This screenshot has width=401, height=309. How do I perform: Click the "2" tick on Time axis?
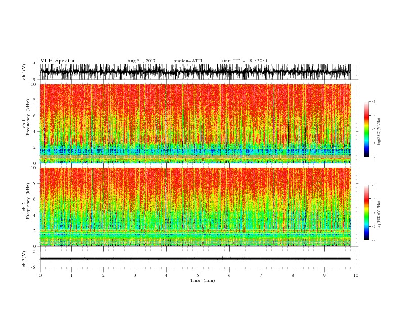(x=103, y=275)
